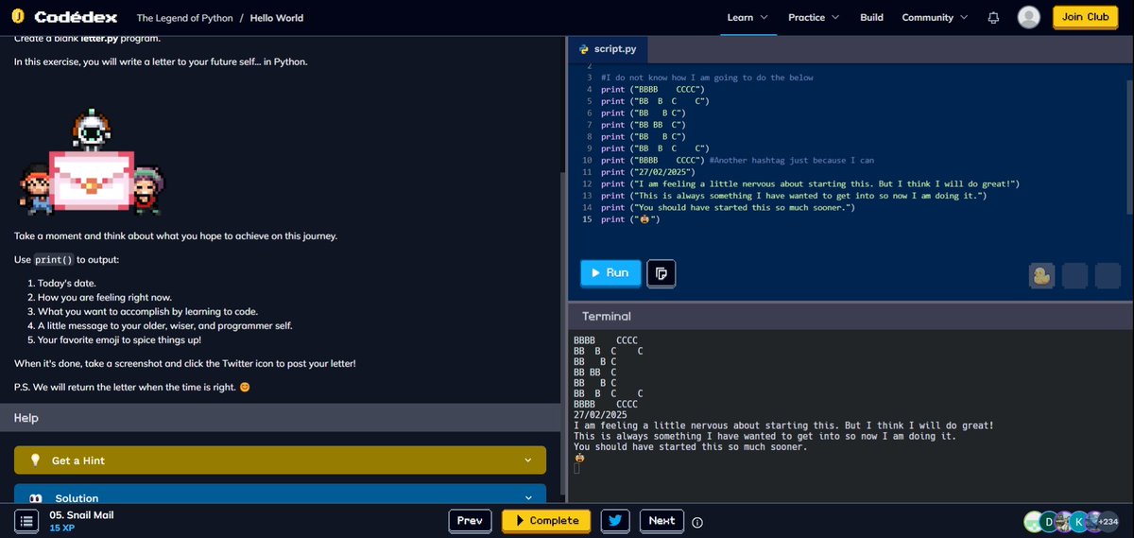Click code line 14 print statement
The height and width of the screenshot is (538, 1134).
coord(728,207)
